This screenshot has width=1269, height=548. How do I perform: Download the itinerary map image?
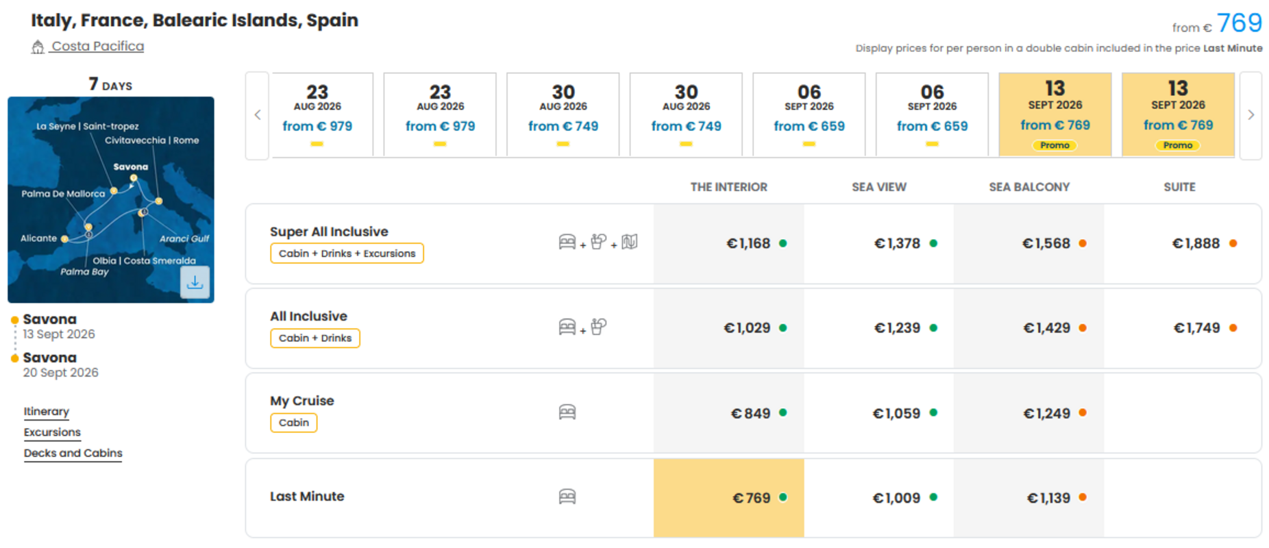pos(195,282)
